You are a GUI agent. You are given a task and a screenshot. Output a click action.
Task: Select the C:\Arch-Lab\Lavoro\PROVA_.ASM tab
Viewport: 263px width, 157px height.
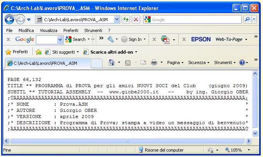click(x=48, y=63)
